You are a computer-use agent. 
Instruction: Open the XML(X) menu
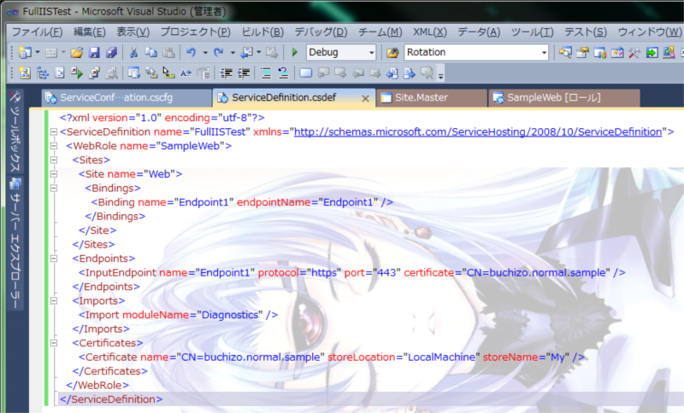[430, 32]
